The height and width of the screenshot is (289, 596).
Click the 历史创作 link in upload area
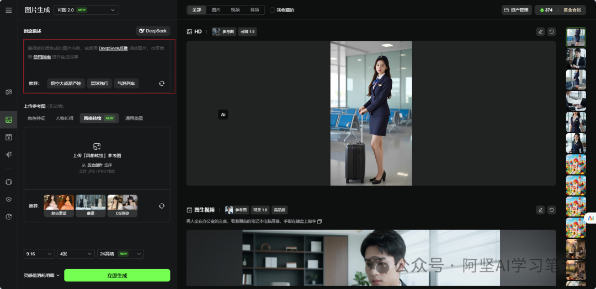pos(95,165)
